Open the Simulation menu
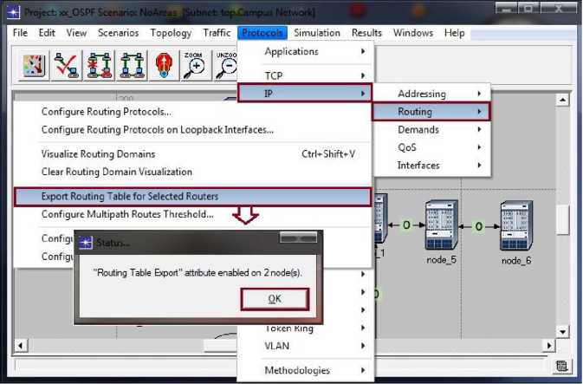The width and height of the screenshot is (583, 384). coord(317,33)
